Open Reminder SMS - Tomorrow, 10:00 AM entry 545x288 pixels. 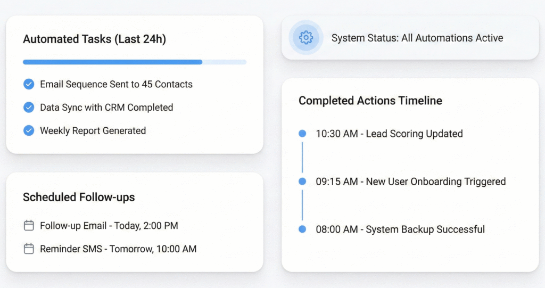click(118, 249)
